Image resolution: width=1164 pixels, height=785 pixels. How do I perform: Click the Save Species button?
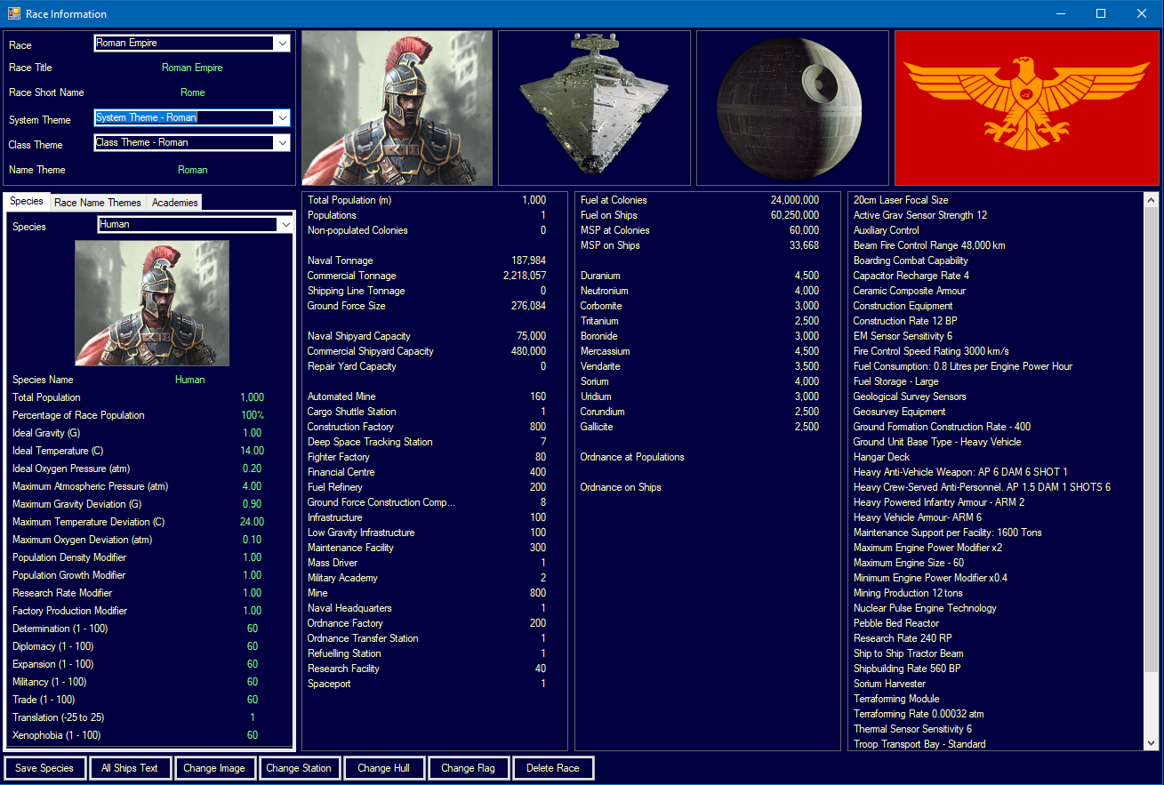(44, 768)
